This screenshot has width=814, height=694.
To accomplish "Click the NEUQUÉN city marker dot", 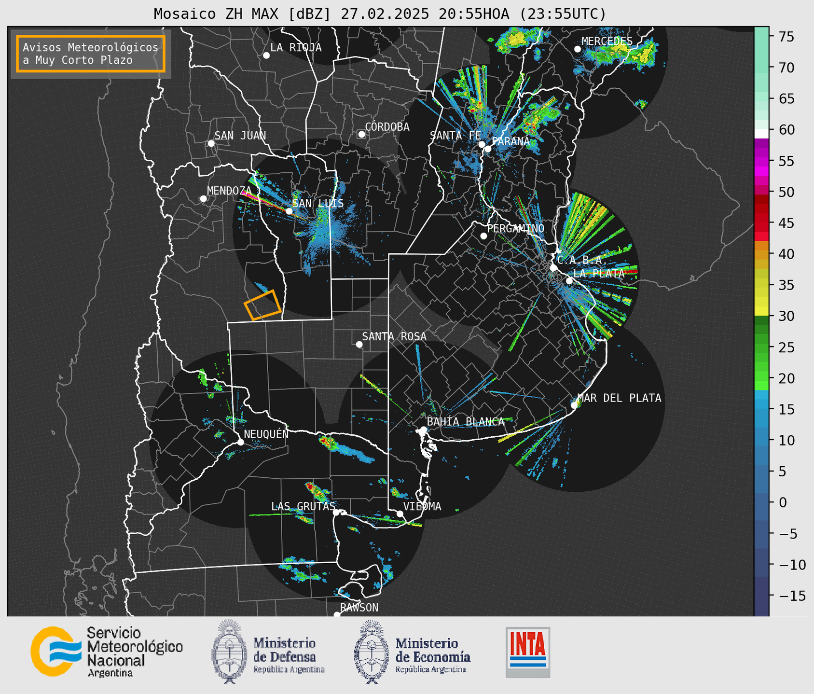I will point(240,442).
